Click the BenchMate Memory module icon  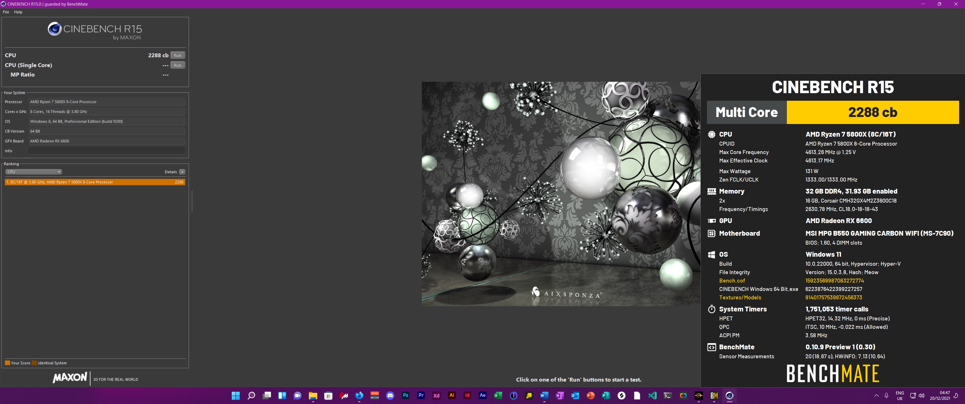tap(711, 191)
